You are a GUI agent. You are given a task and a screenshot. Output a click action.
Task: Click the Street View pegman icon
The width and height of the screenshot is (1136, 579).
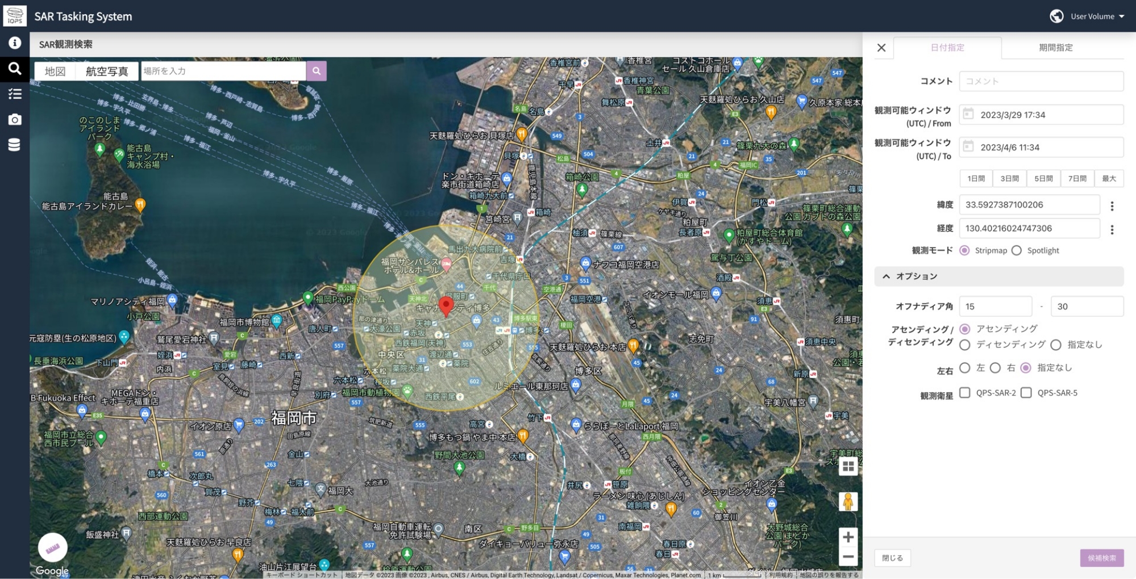(x=848, y=502)
